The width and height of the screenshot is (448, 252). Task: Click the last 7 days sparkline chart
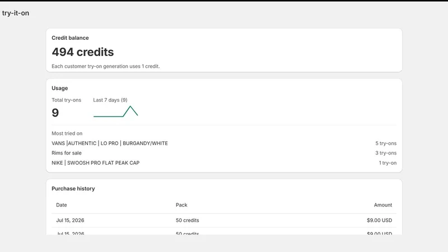[116, 111]
